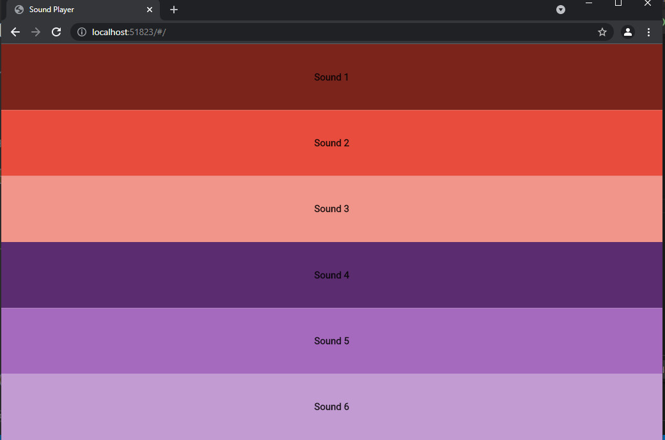
Task: Click the browser back arrow icon
Action: (x=15, y=32)
